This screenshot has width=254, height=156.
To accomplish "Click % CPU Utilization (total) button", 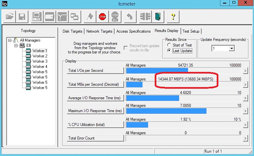I will click(x=95, y=125).
